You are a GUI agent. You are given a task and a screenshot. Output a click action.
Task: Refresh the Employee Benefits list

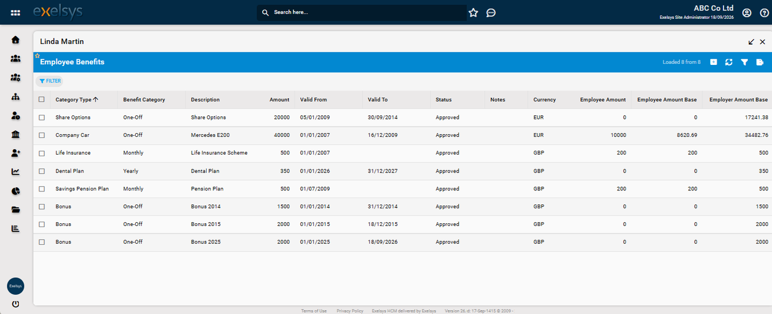pos(729,62)
